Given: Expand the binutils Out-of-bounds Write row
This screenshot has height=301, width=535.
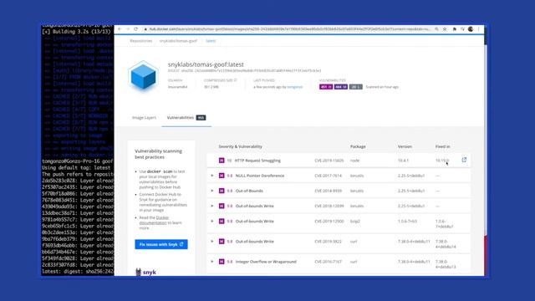Looking at the screenshot, I should click(x=211, y=206).
